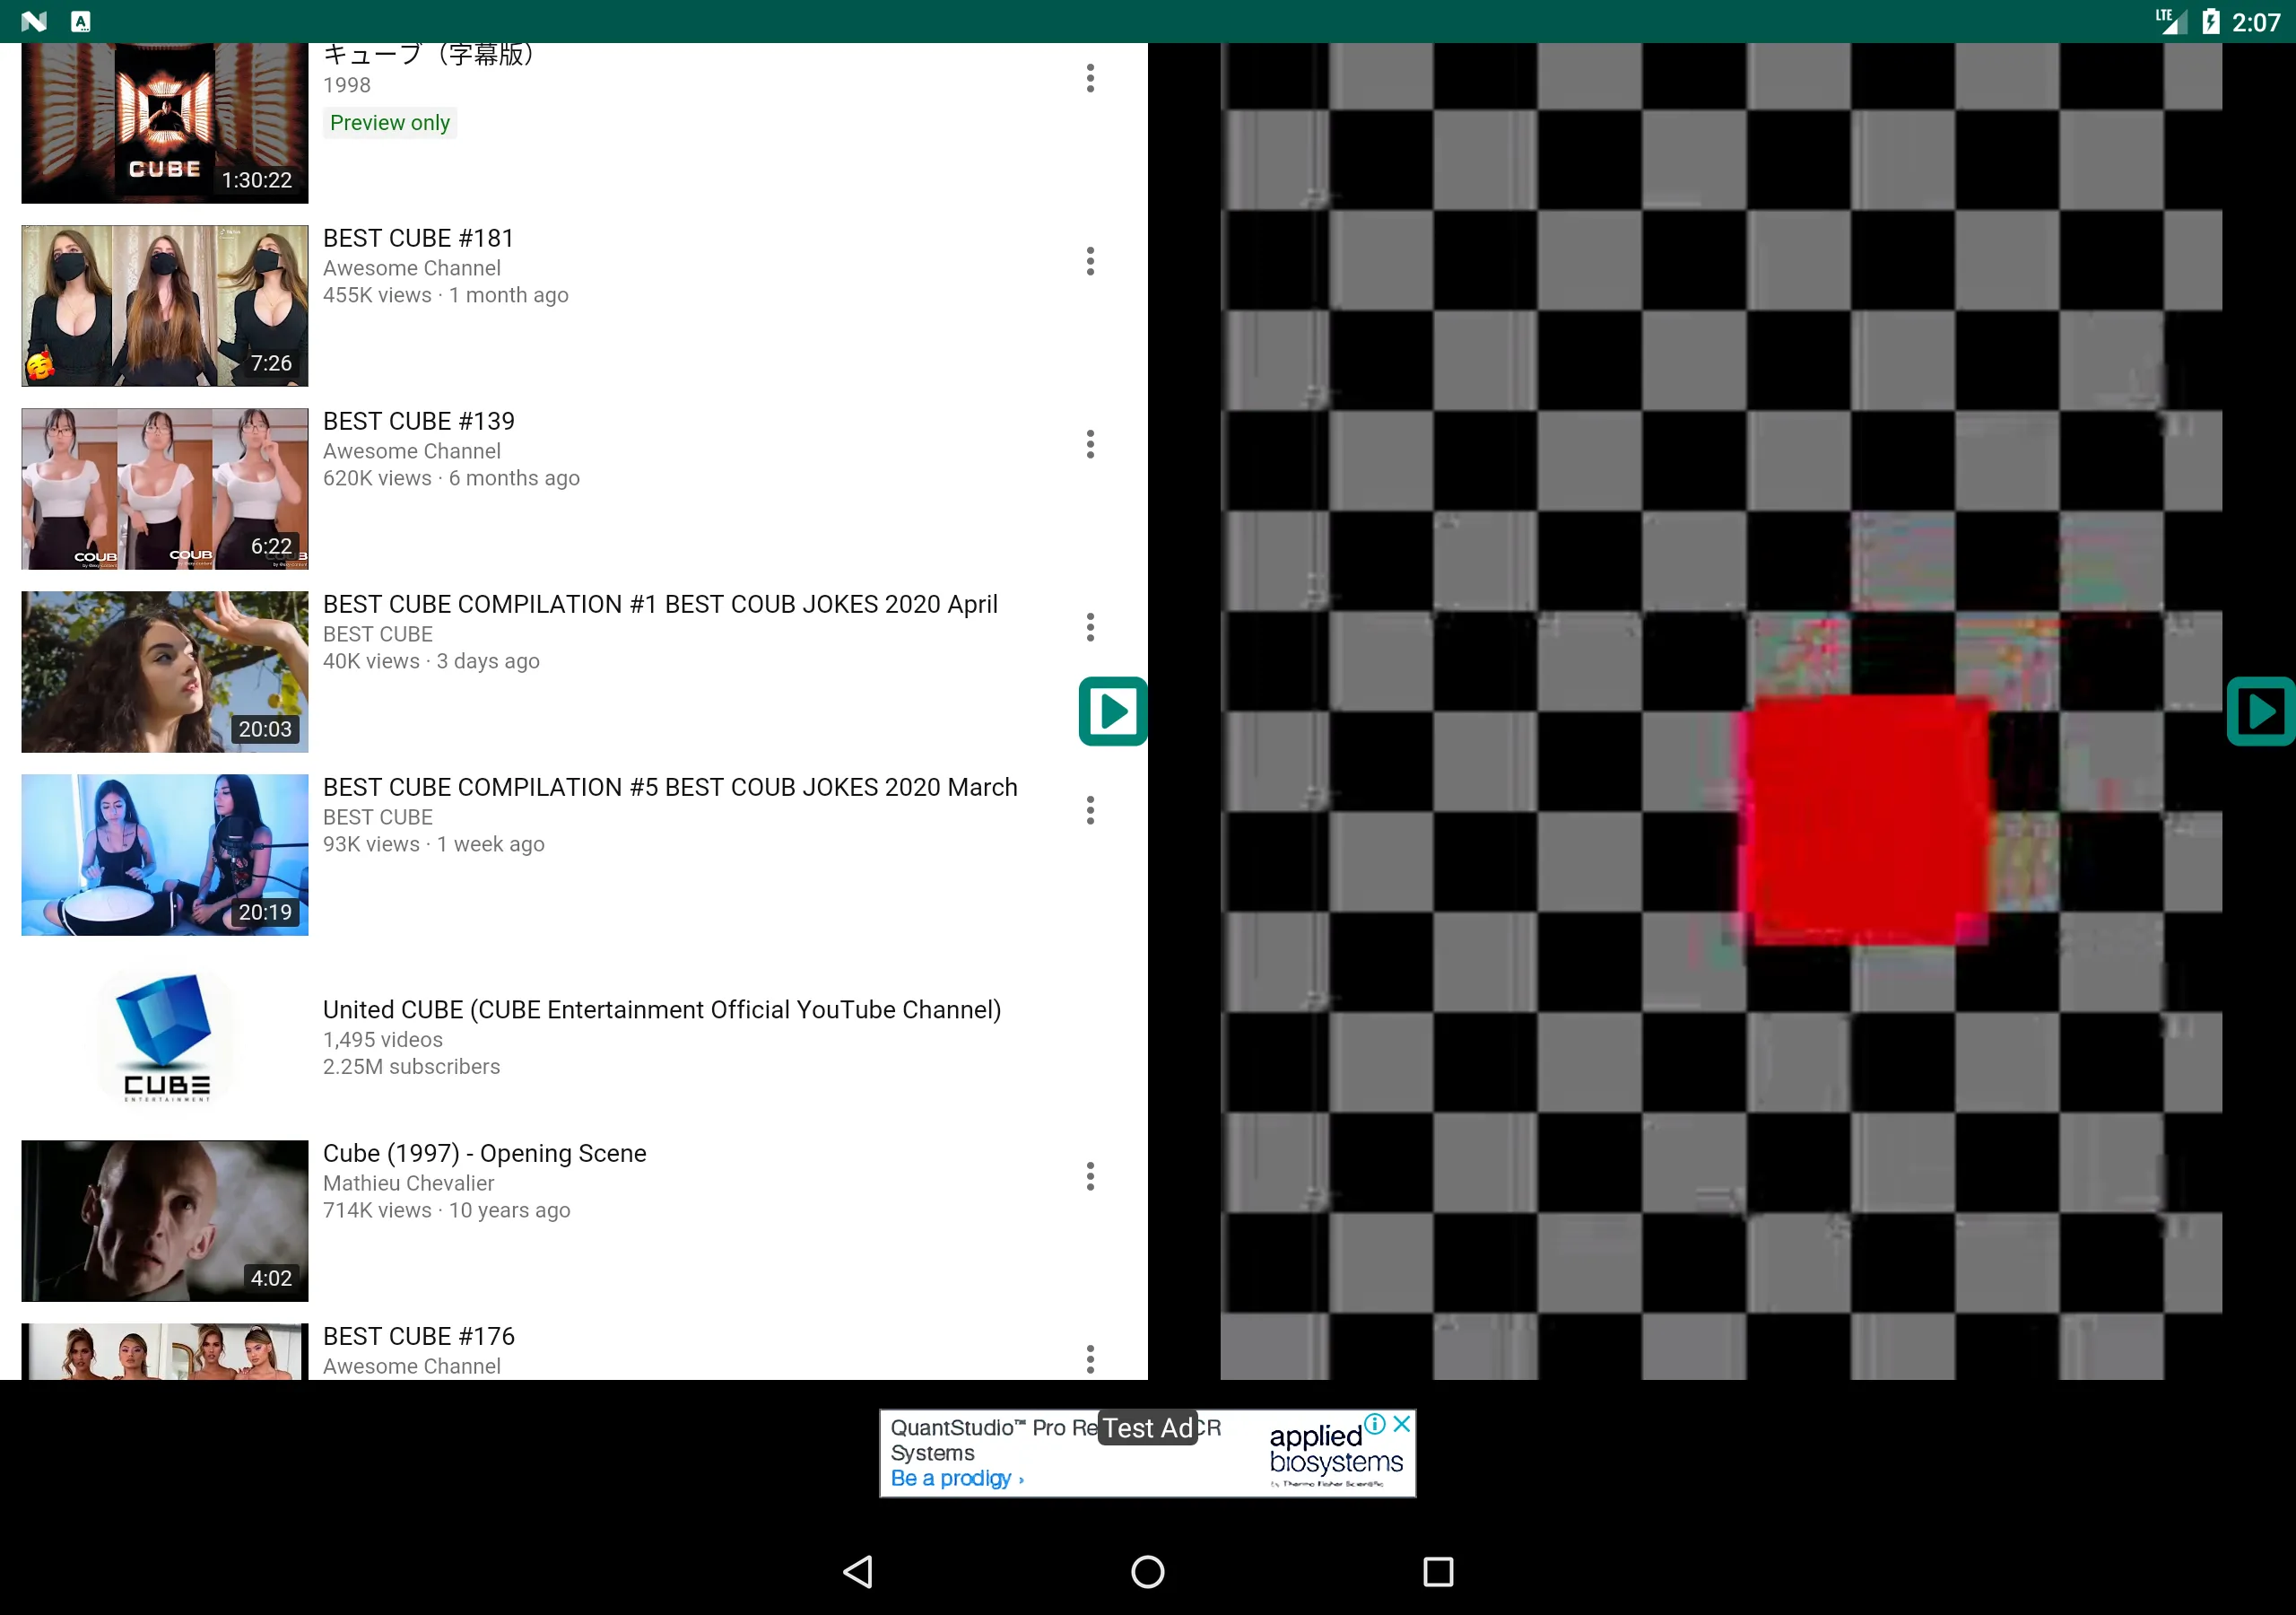The width and height of the screenshot is (2296, 1615).
Task: Open the CUBE 1:30:22 movie thumbnail
Action: coord(165,123)
